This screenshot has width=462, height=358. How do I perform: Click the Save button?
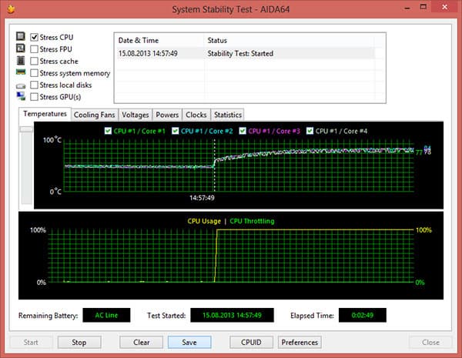pos(189,342)
